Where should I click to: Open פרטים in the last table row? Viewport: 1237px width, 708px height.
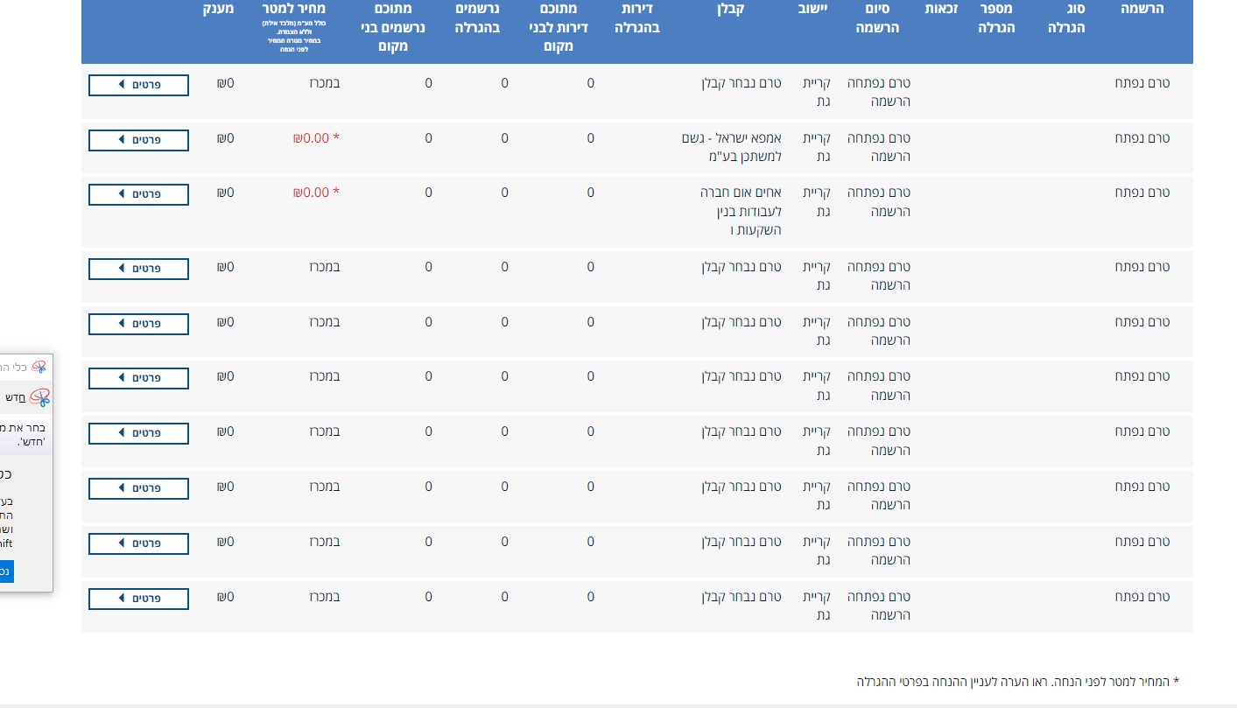click(x=138, y=599)
